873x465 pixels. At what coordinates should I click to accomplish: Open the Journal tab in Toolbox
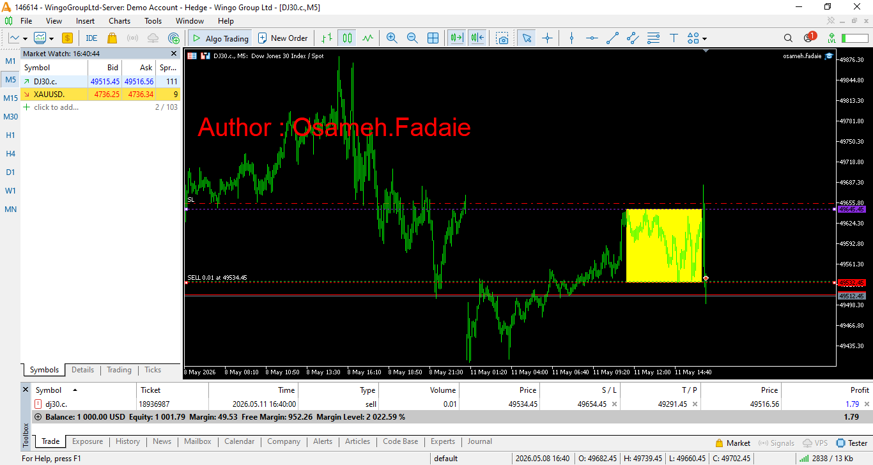(479, 441)
